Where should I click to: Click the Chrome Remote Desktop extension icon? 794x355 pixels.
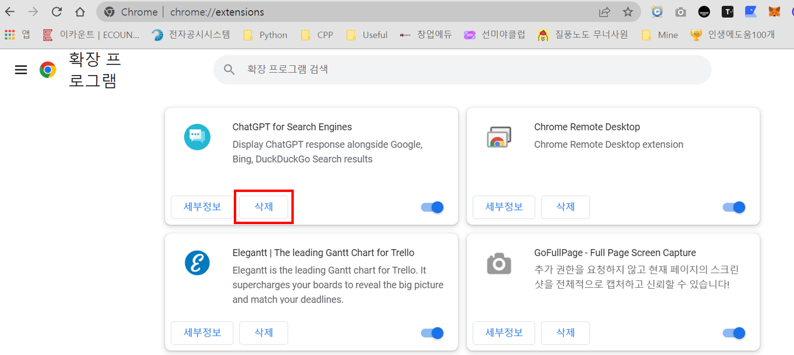499,137
